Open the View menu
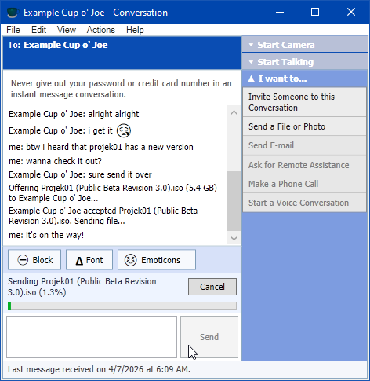The height and width of the screenshot is (381, 370). (67, 30)
